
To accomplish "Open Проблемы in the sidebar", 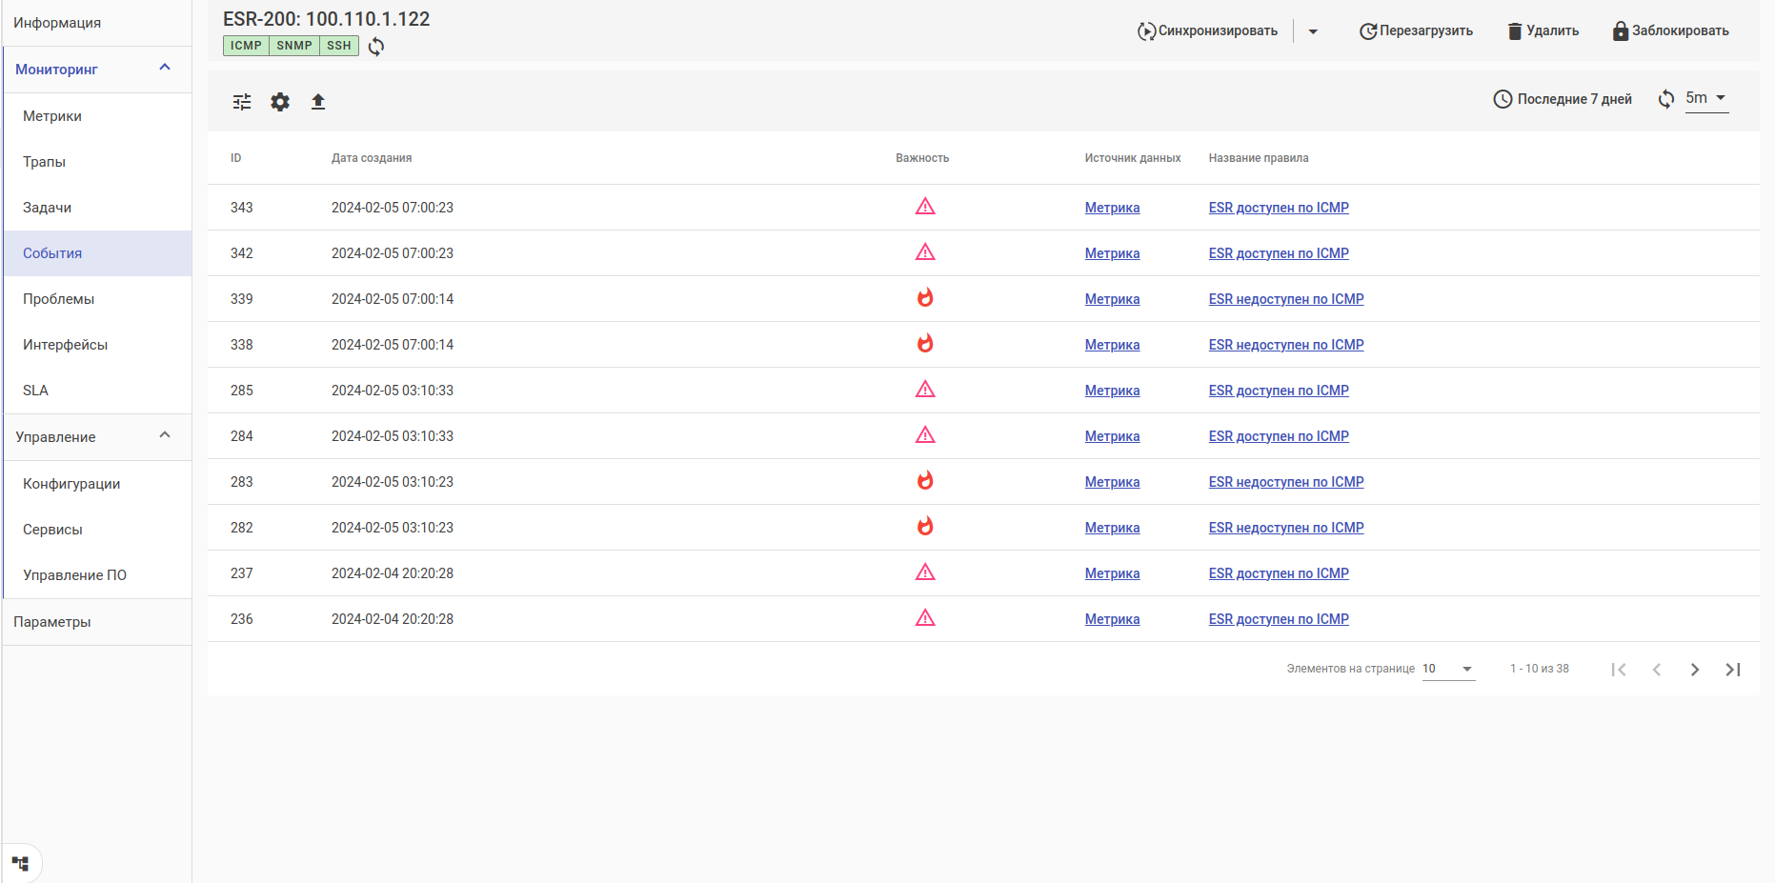I will (59, 299).
